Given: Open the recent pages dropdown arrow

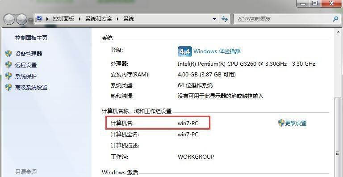Looking at the screenshot, I should click(31, 20).
